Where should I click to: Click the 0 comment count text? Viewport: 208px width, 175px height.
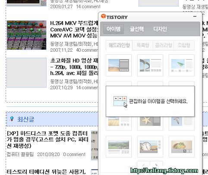click(x=74, y=154)
